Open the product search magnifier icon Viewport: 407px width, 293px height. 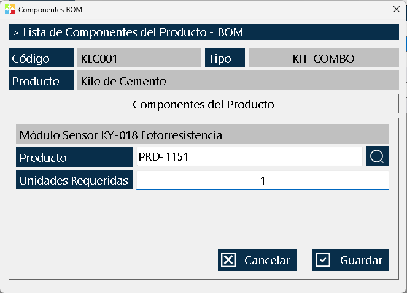click(378, 156)
